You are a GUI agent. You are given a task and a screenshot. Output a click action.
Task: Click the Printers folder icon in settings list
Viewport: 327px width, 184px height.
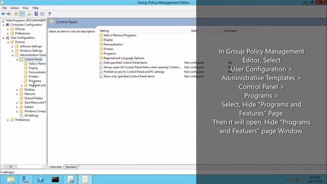tap(101, 49)
